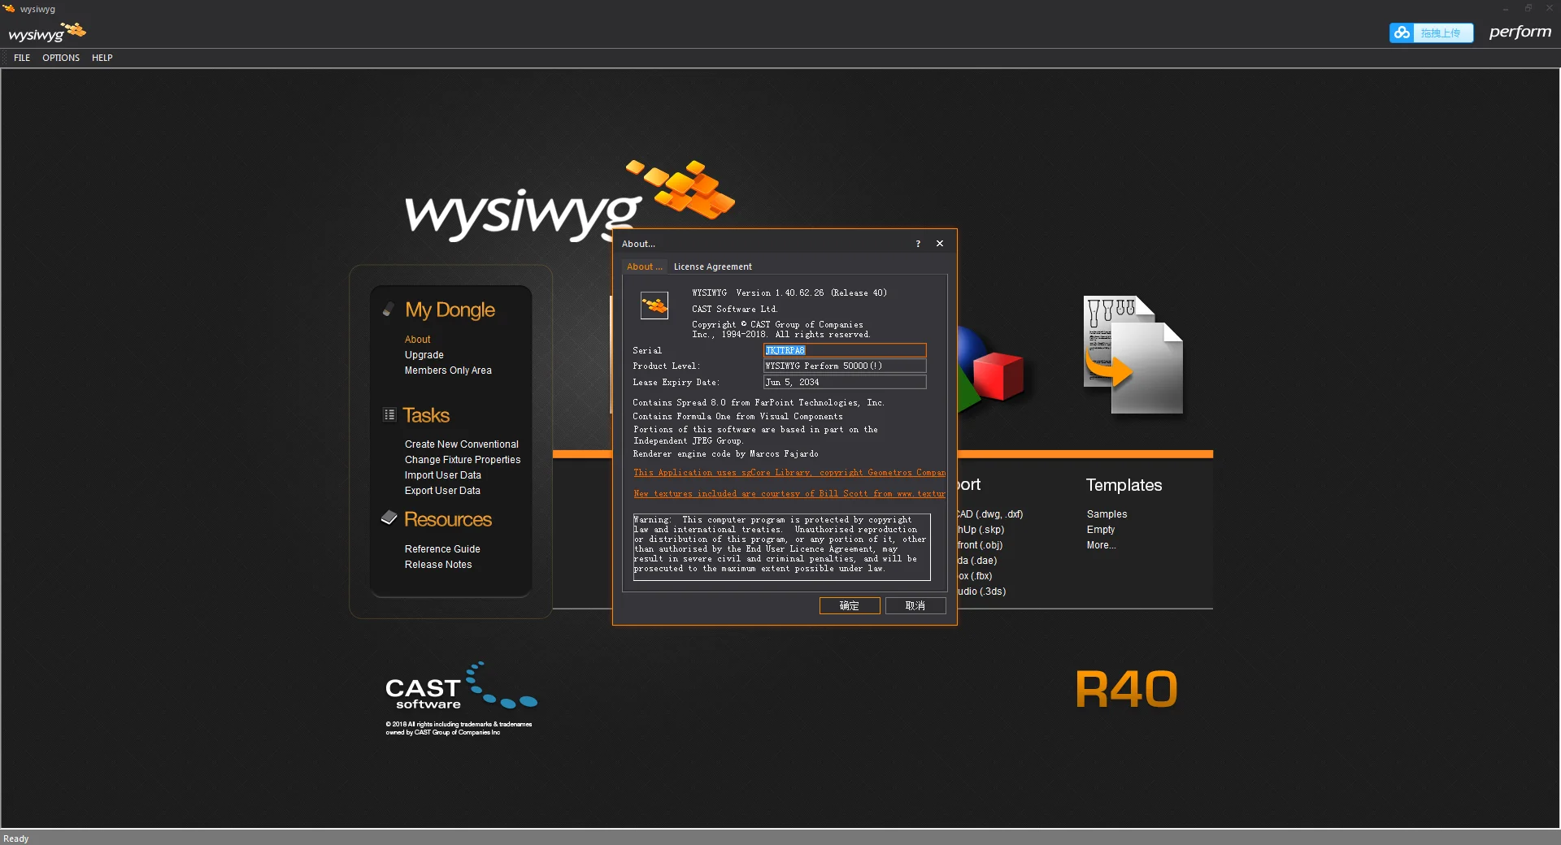
Task: Click the Lease Expiry Date field
Action: (x=845, y=382)
